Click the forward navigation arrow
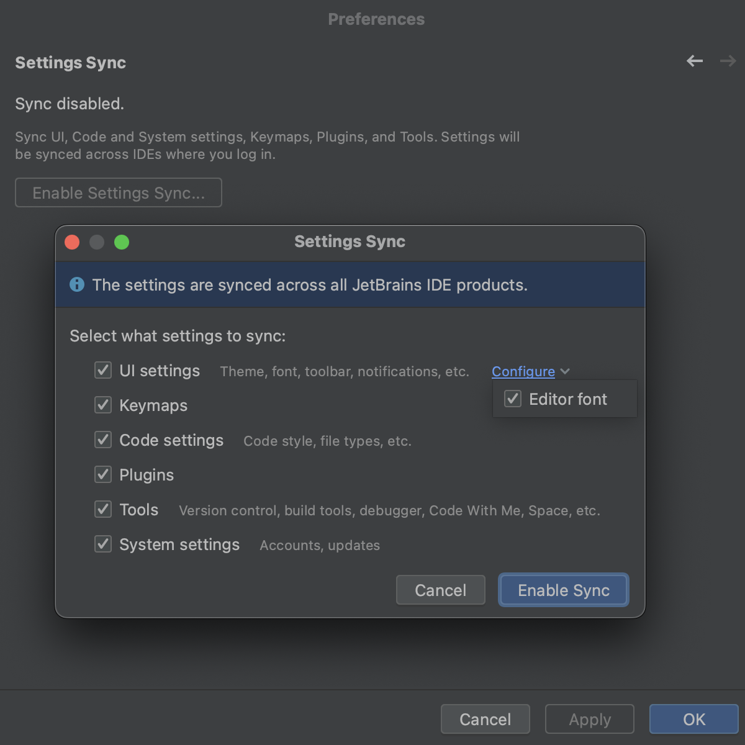The image size is (745, 745). click(727, 61)
